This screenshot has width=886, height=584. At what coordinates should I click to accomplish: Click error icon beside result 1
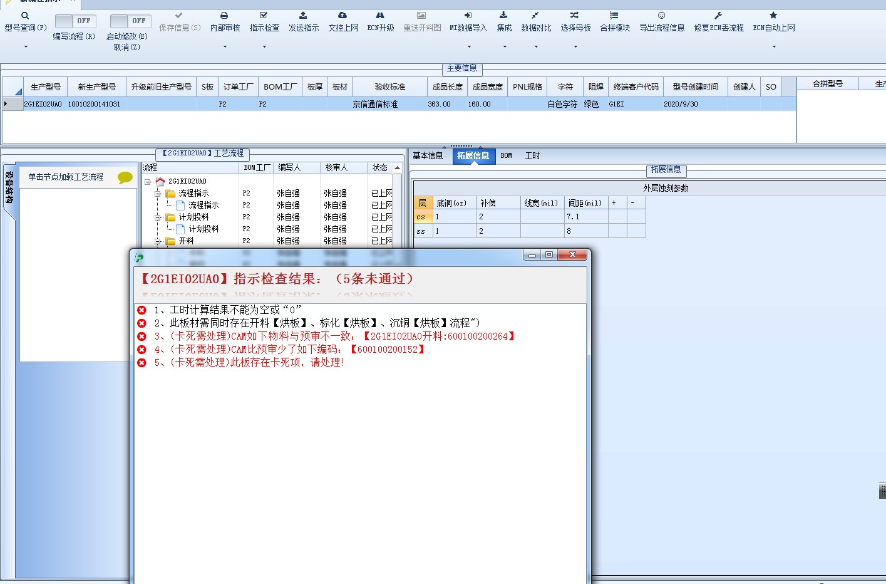point(142,310)
